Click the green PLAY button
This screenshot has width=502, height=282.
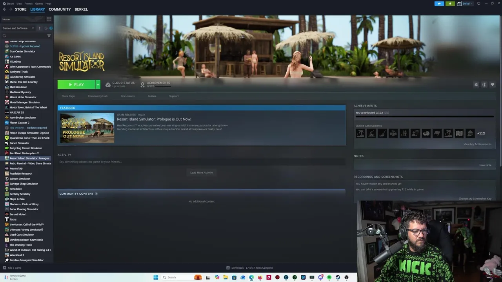click(76, 85)
